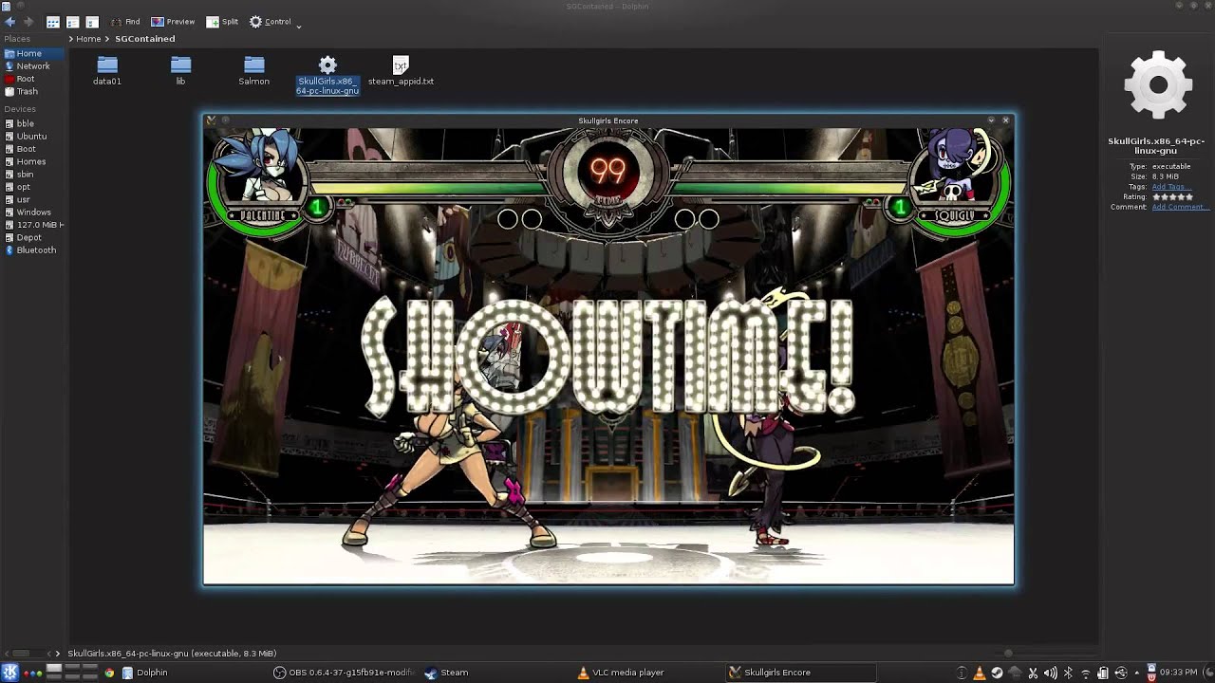The width and height of the screenshot is (1215, 683).
Task: Select Root in Places panel
Action: 33,79
